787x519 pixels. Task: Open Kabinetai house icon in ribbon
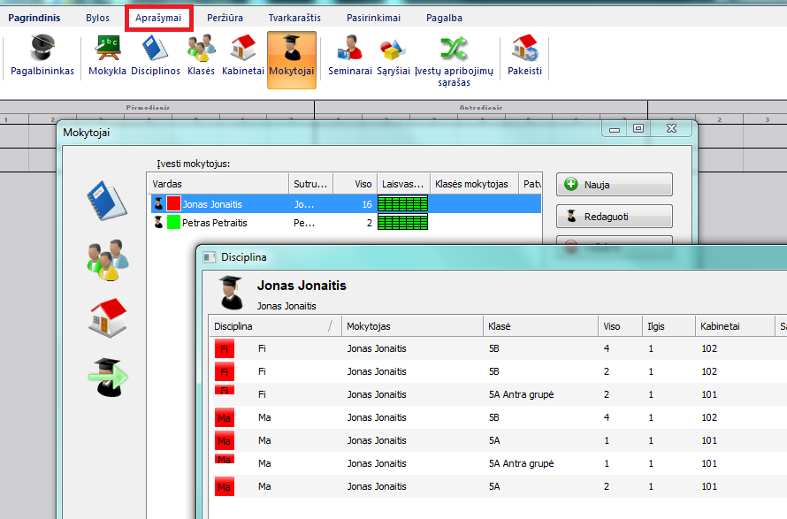pyautogui.click(x=242, y=55)
